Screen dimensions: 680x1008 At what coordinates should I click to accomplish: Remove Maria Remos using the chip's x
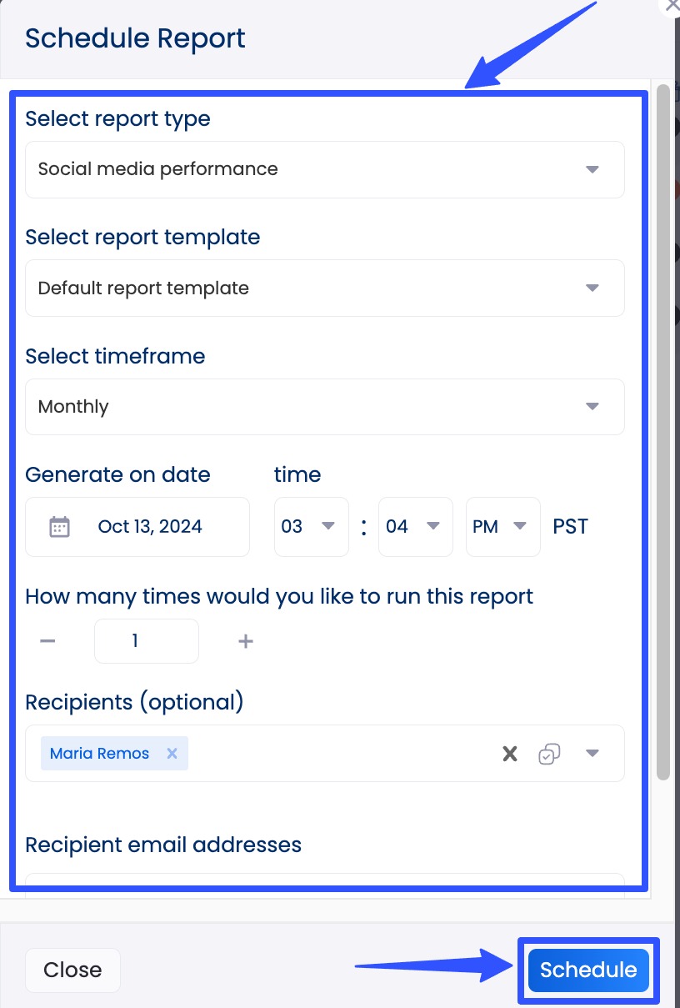pos(172,753)
